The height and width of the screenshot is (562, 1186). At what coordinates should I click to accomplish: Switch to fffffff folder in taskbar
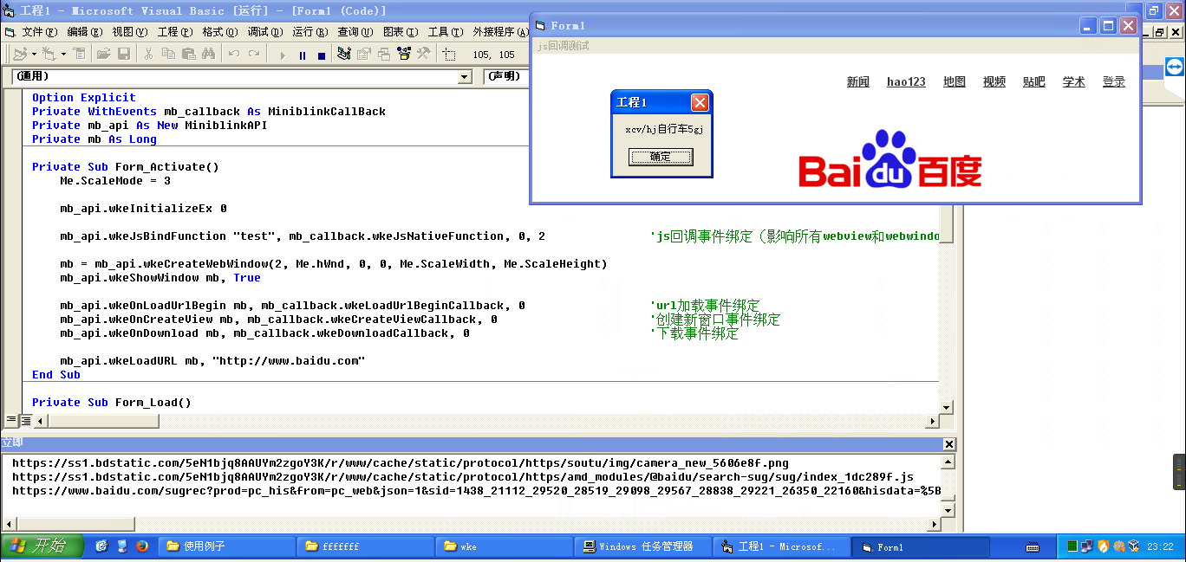pyautogui.click(x=366, y=546)
